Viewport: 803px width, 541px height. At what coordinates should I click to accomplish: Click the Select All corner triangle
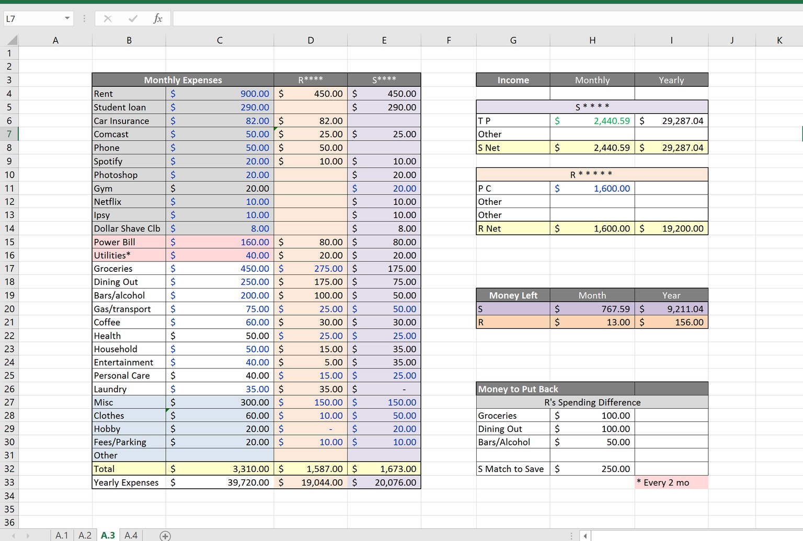(x=12, y=40)
